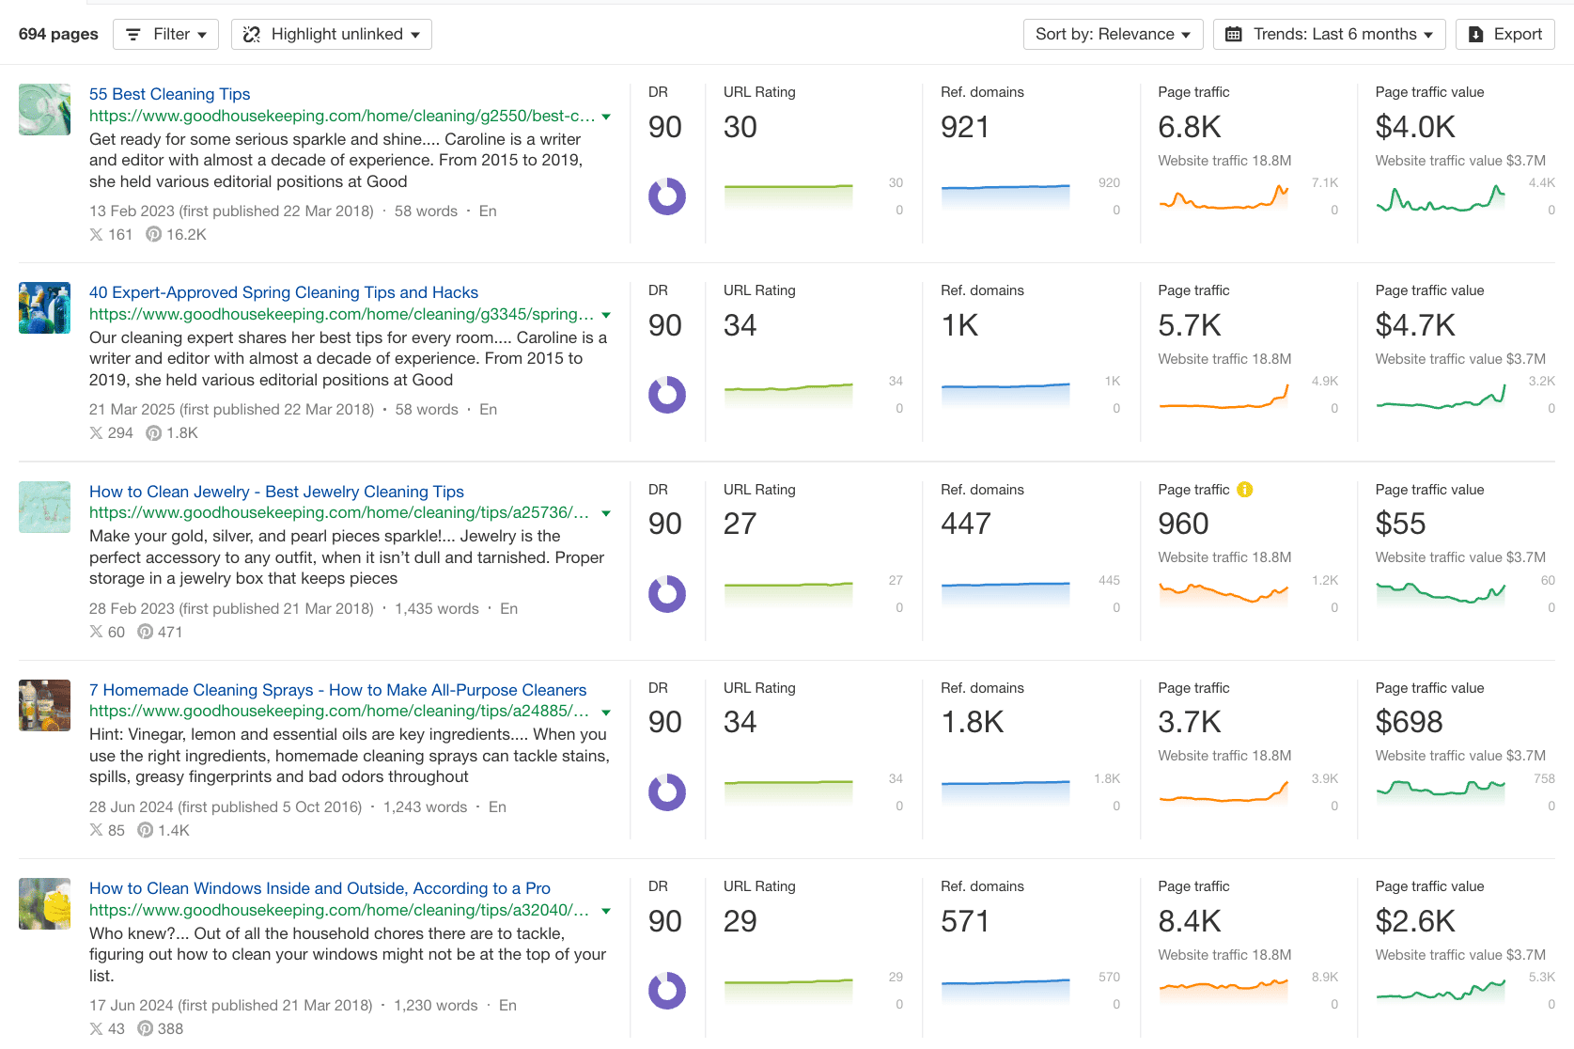Open the Homemade Cleaning Sprays URL link
The height and width of the screenshot is (1049, 1574).
pos(339,712)
